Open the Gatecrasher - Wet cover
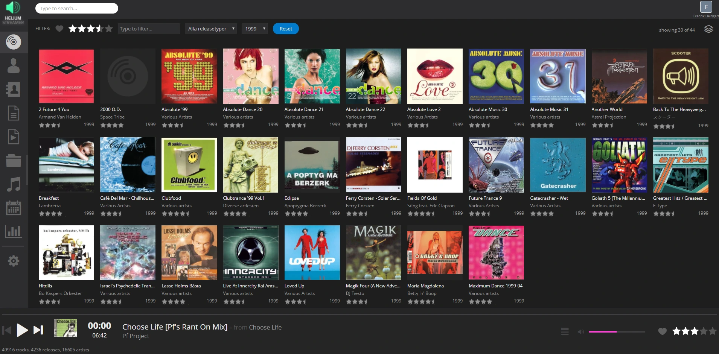Viewport: 719px width, 354px height. pyautogui.click(x=558, y=165)
